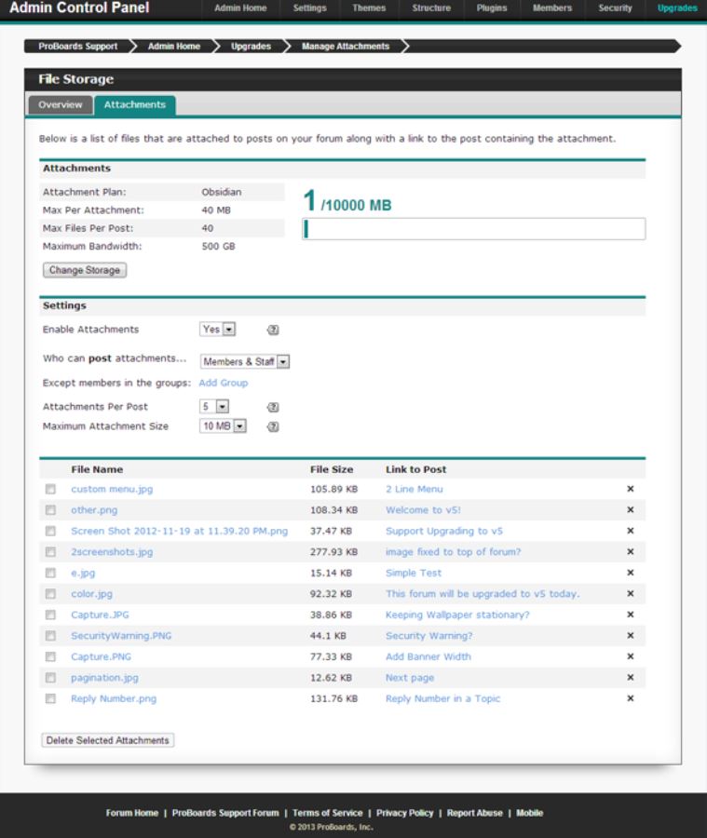This screenshot has width=707, height=838.
Task: Click the Change Storage button
Action: click(85, 270)
